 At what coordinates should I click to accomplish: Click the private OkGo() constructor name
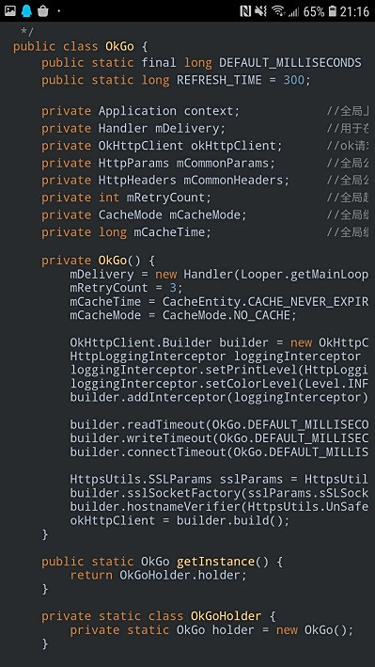pos(113,261)
